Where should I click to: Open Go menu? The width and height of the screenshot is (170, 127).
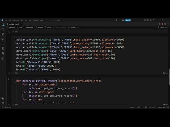pyautogui.click(x=26, y=20)
